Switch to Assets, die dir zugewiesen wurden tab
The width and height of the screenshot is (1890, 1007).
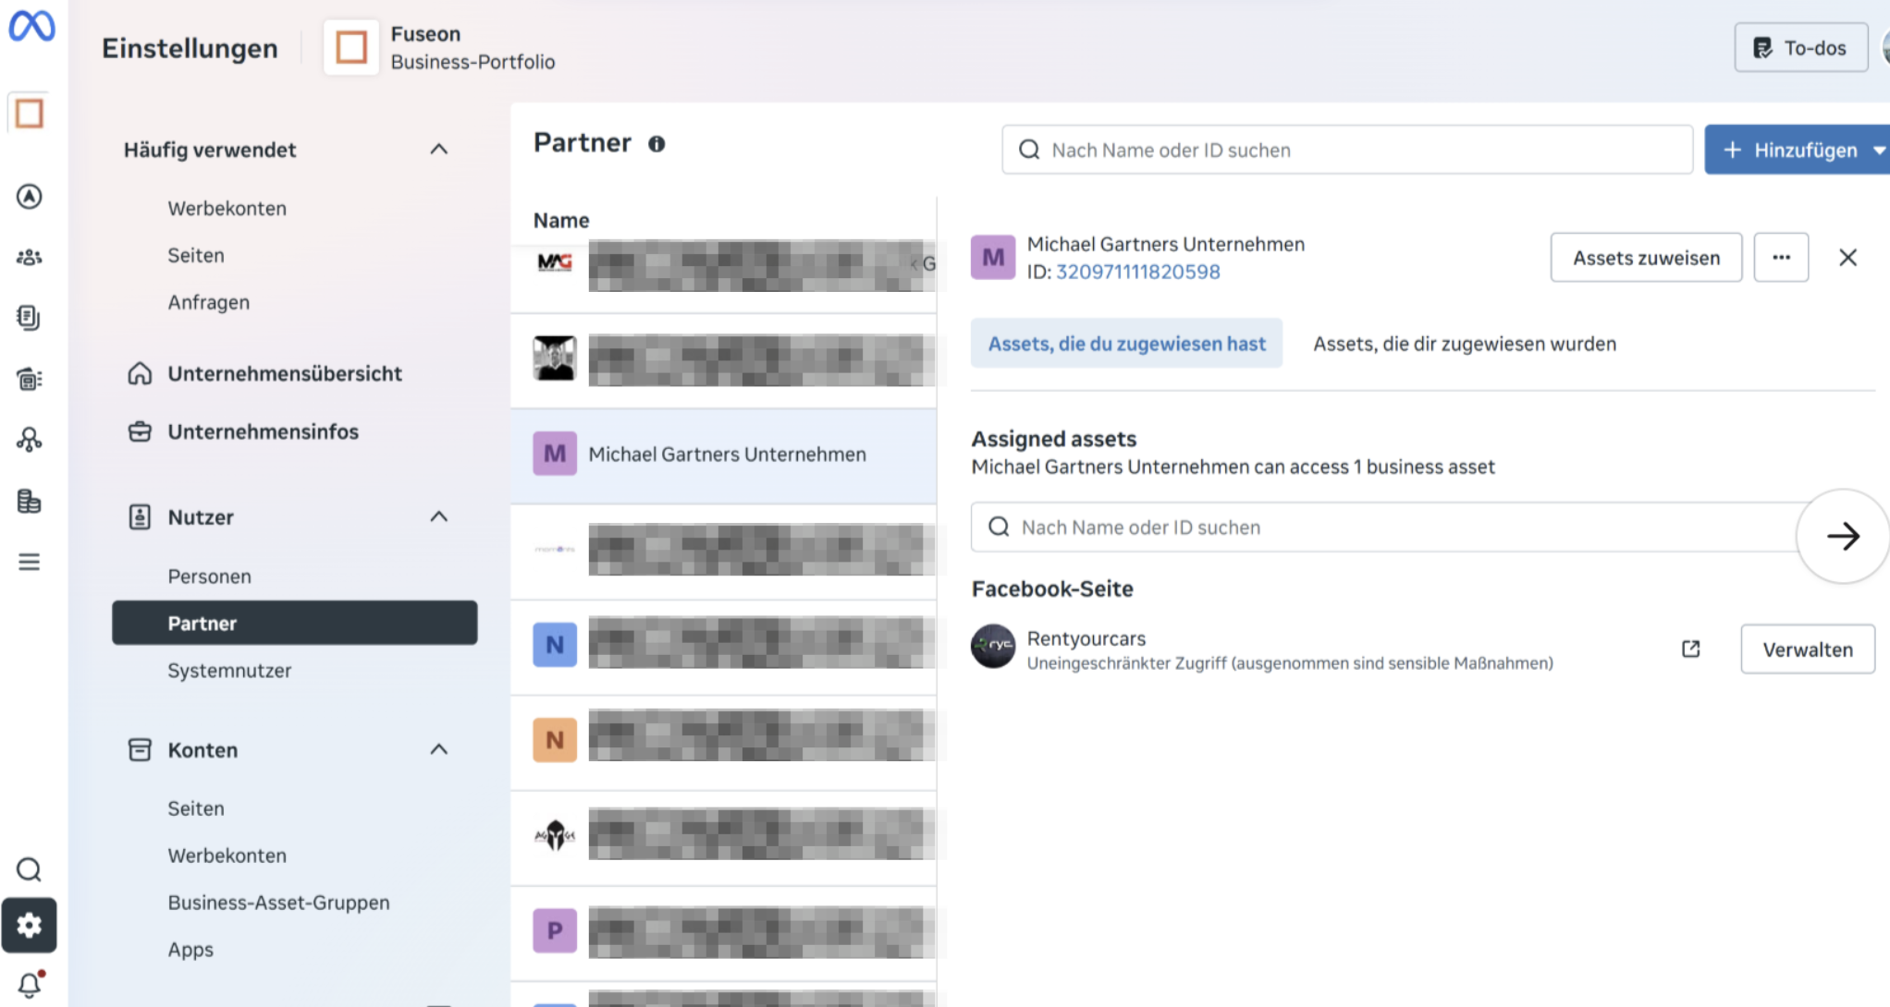1465,344
